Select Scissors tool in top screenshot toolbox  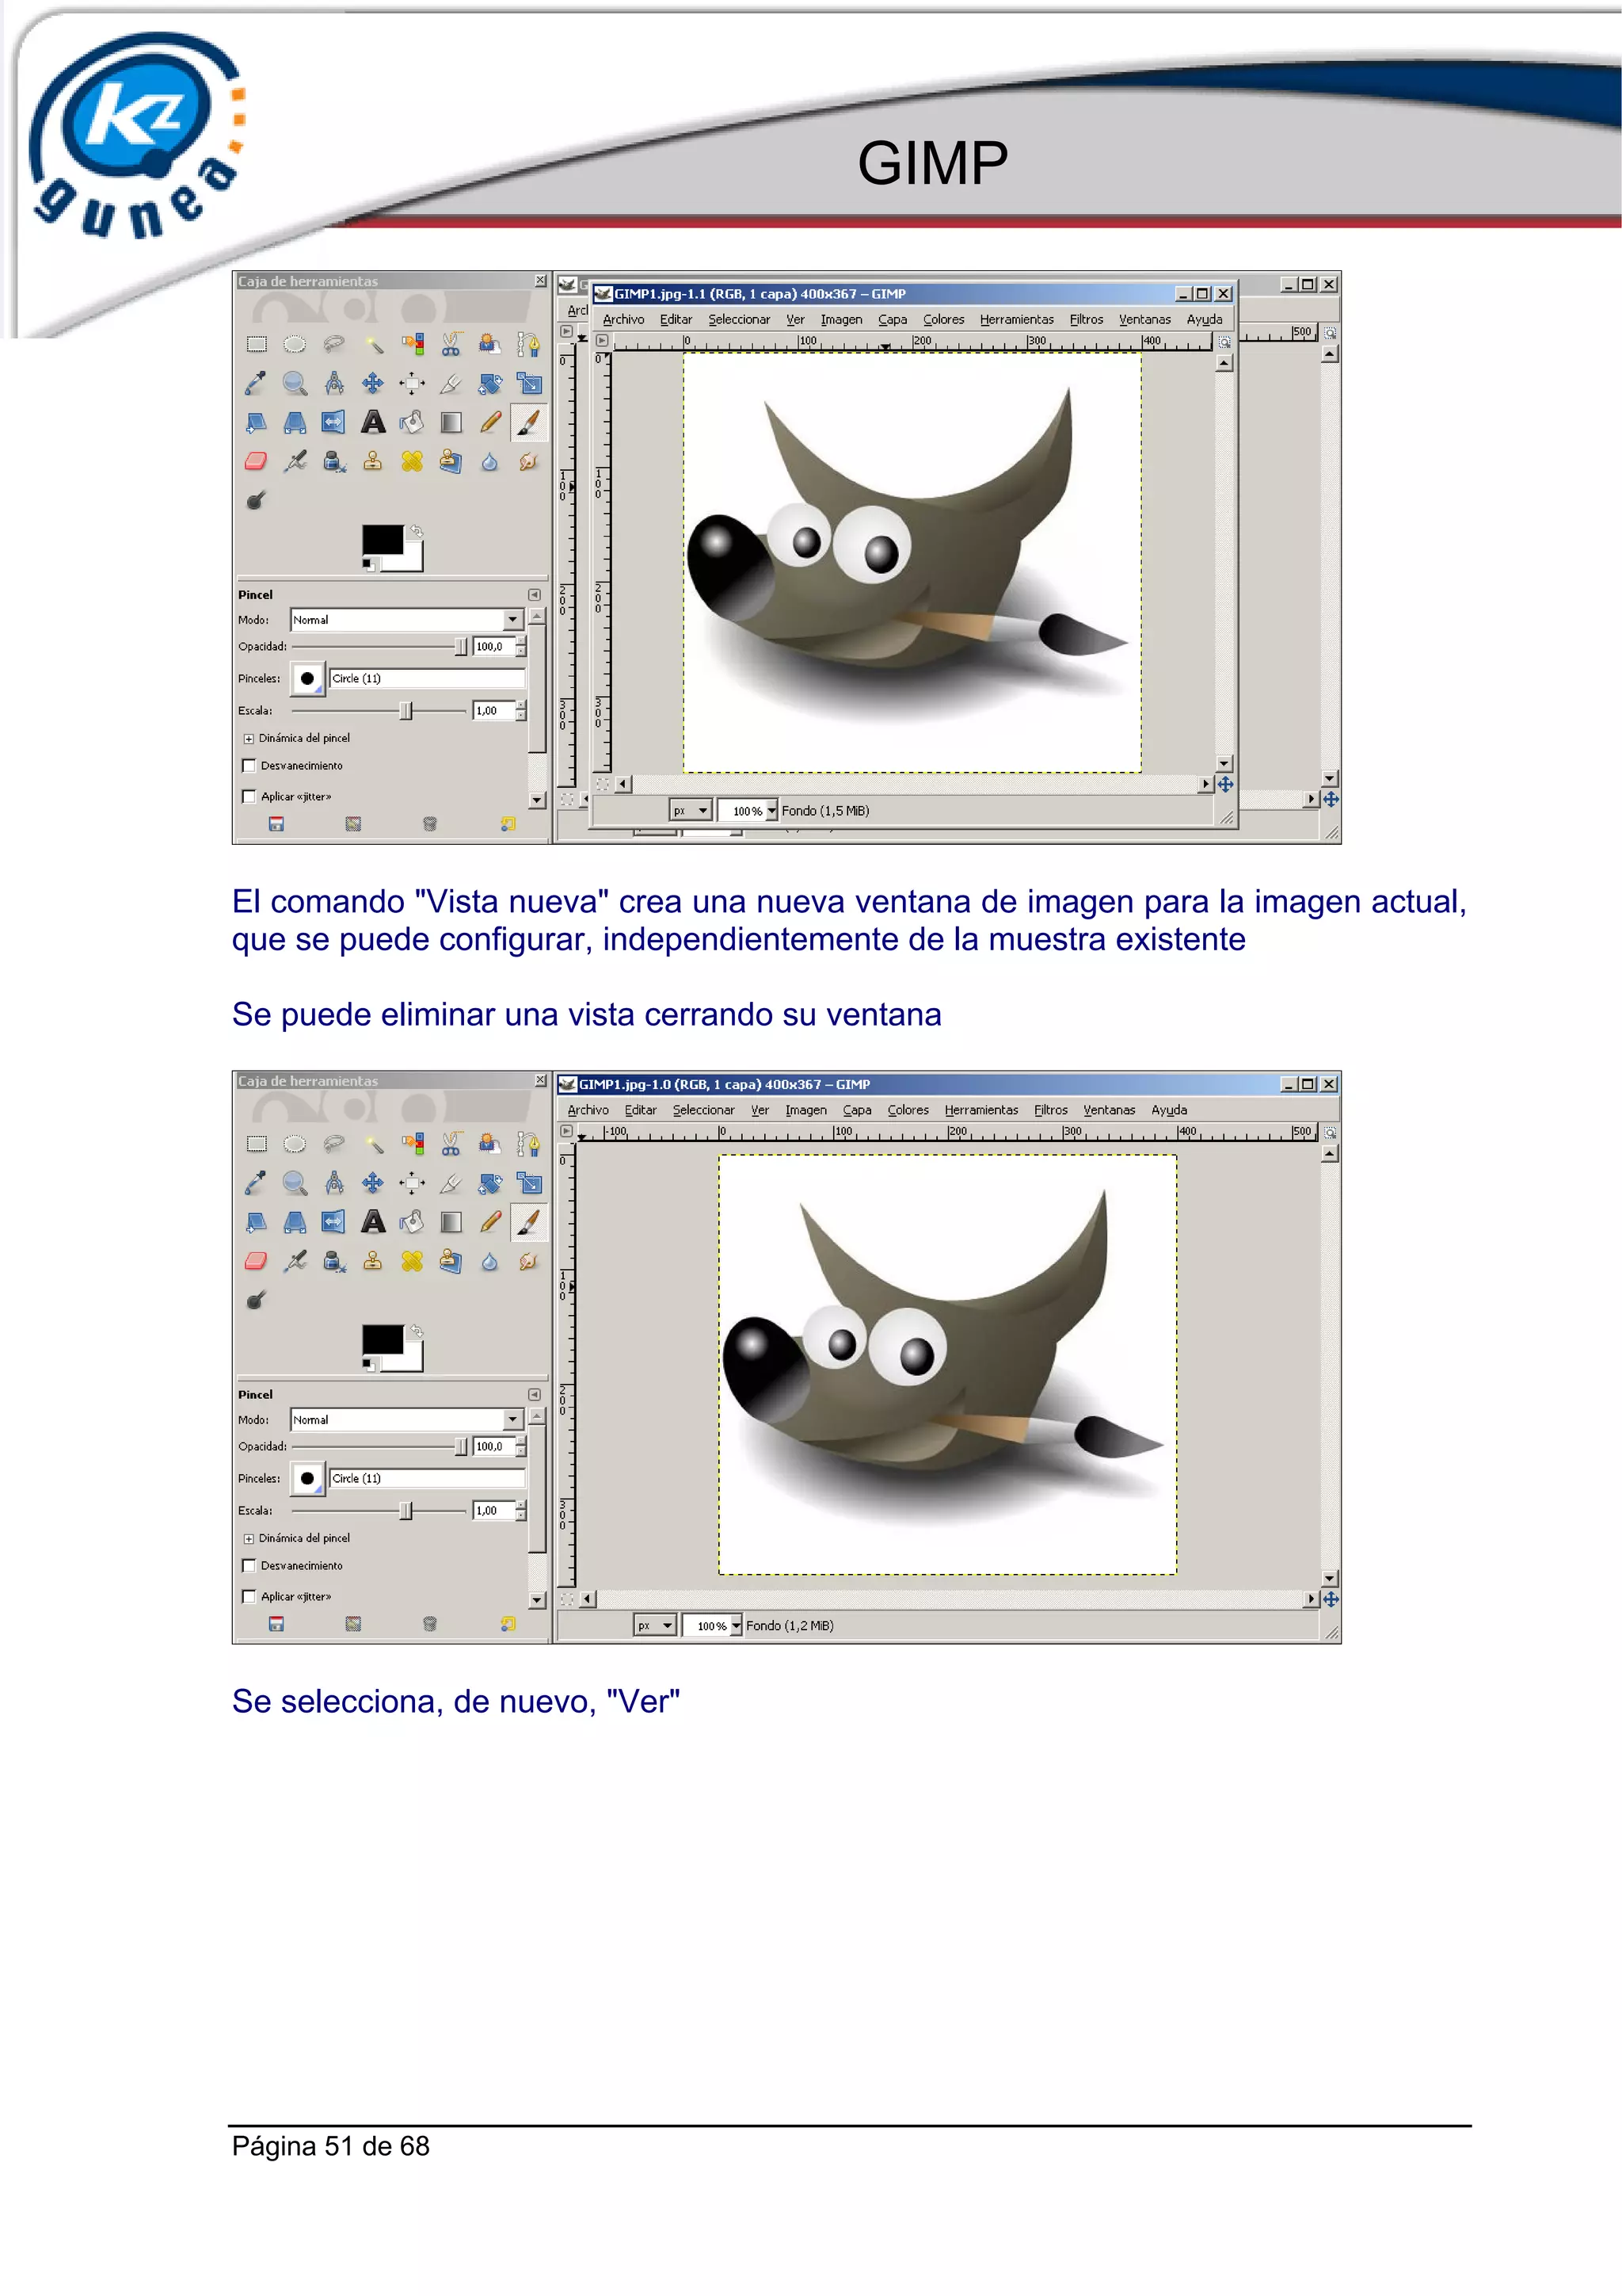tap(451, 345)
